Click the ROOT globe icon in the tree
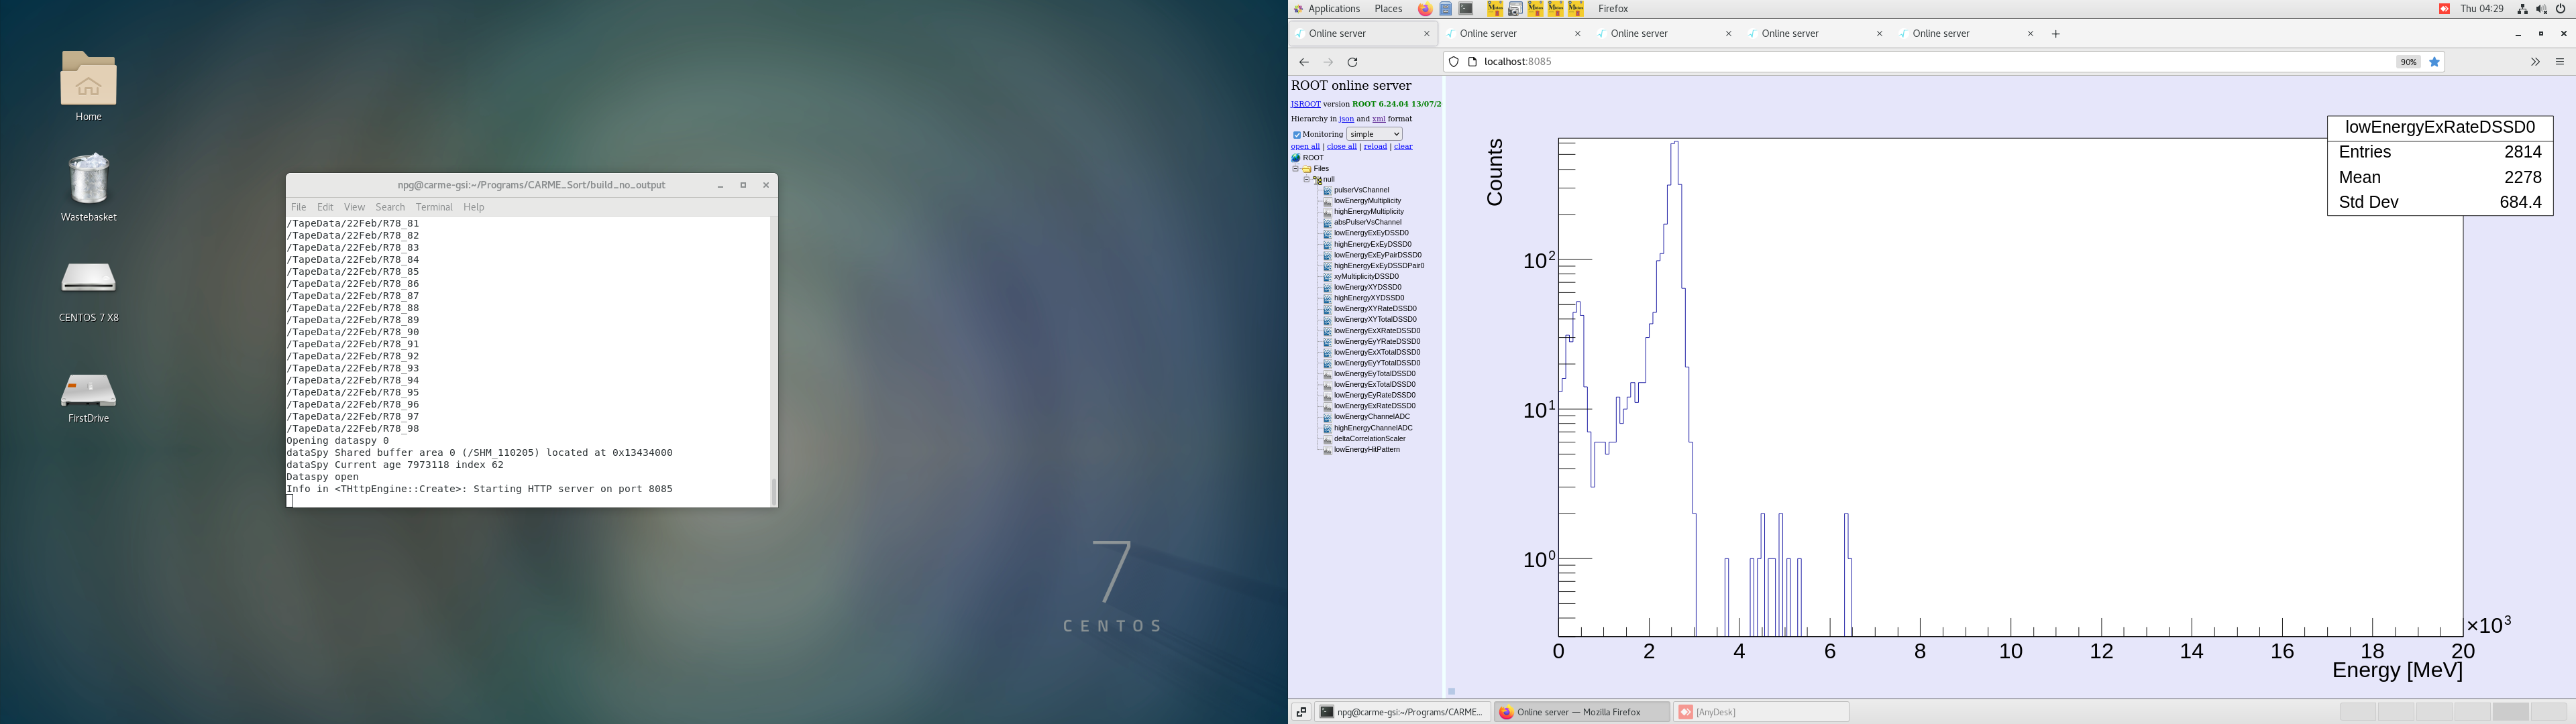The image size is (2576, 724). (1296, 158)
